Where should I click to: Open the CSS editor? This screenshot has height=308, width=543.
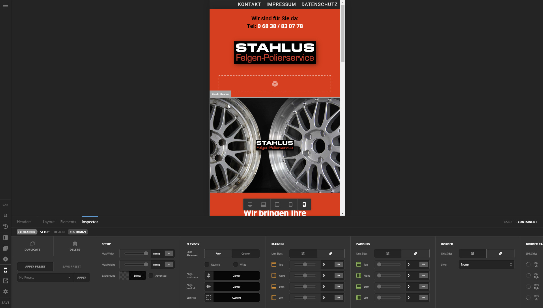(5, 205)
